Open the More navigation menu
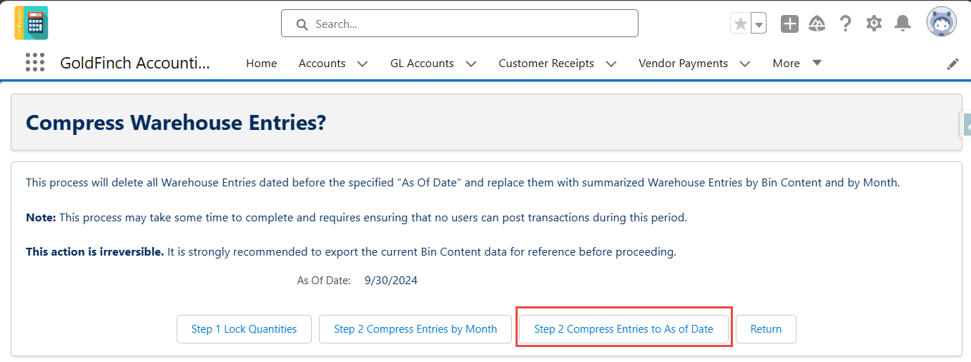The width and height of the screenshot is (971, 362). [797, 64]
